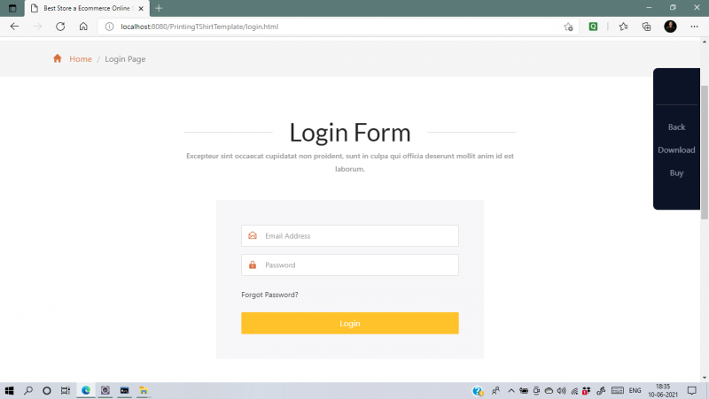Click the orange home icon in breadcrumb
Image resolution: width=709 pixels, height=399 pixels.
click(57, 58)
